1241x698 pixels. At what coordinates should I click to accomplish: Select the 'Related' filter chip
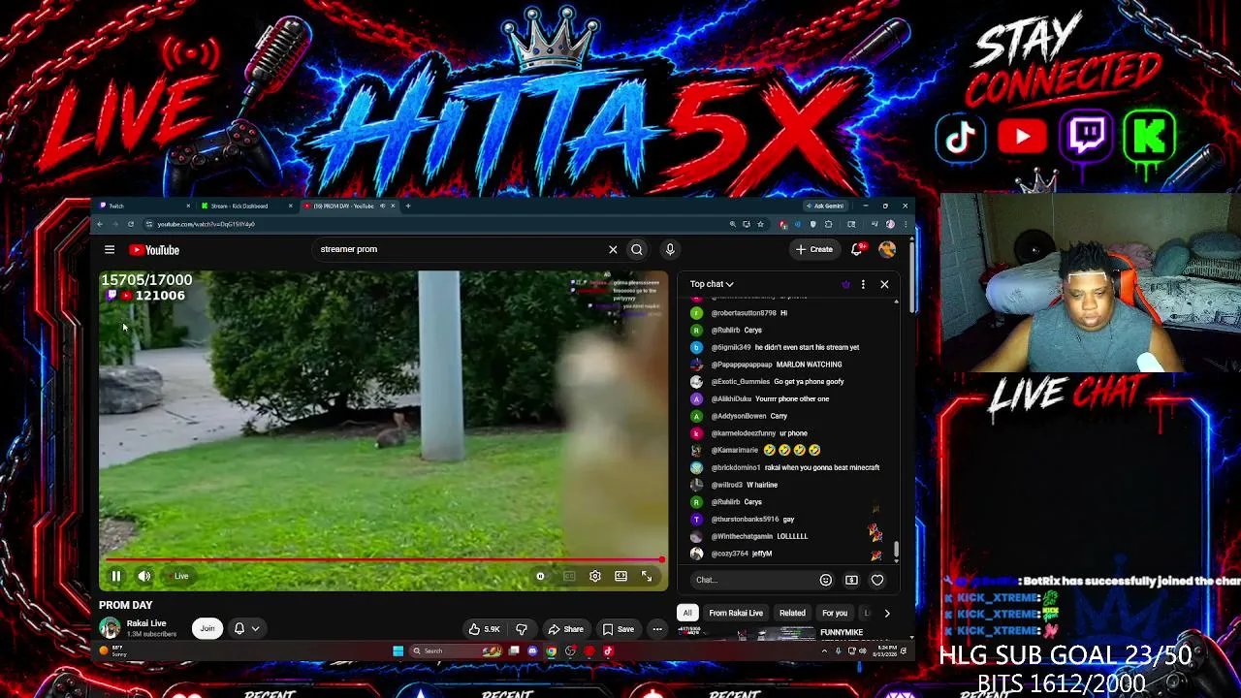[792, 613]
